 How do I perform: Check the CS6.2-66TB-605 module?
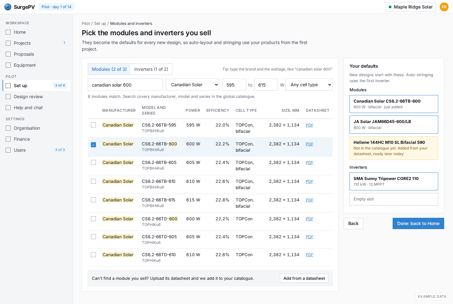click(x=93, y=162)
